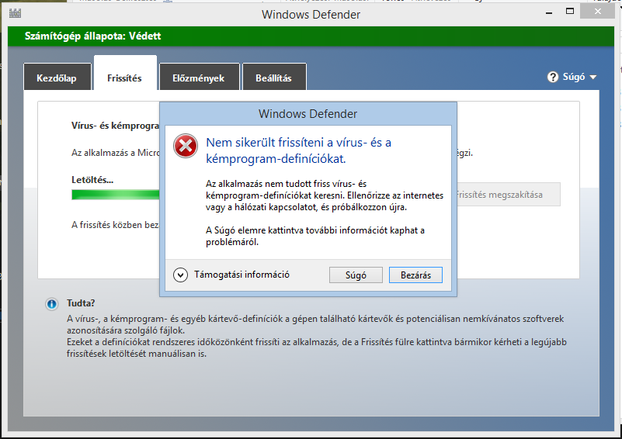This screenshot has height=439, width=622.
Task: Click the 'Letöltés...' status label
Action: [92, 180]
